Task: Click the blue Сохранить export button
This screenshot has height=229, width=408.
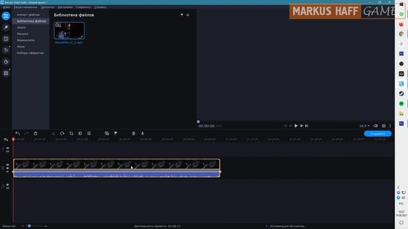Action: point(377,134)
